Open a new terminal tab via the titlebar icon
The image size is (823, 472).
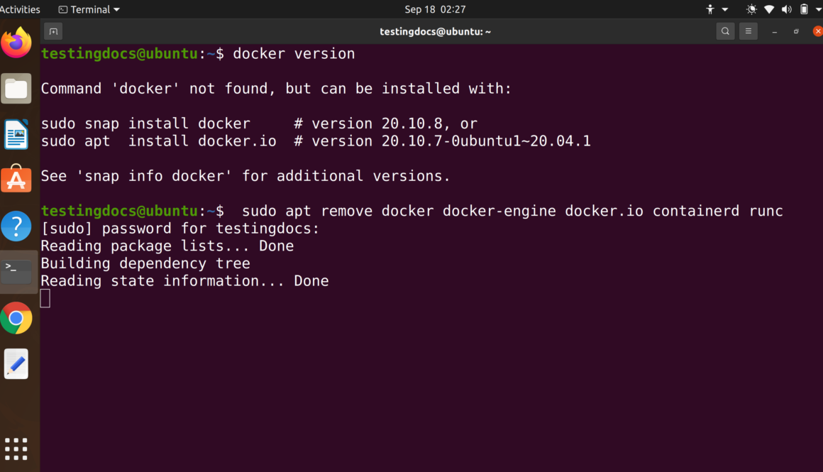[53, 31]
